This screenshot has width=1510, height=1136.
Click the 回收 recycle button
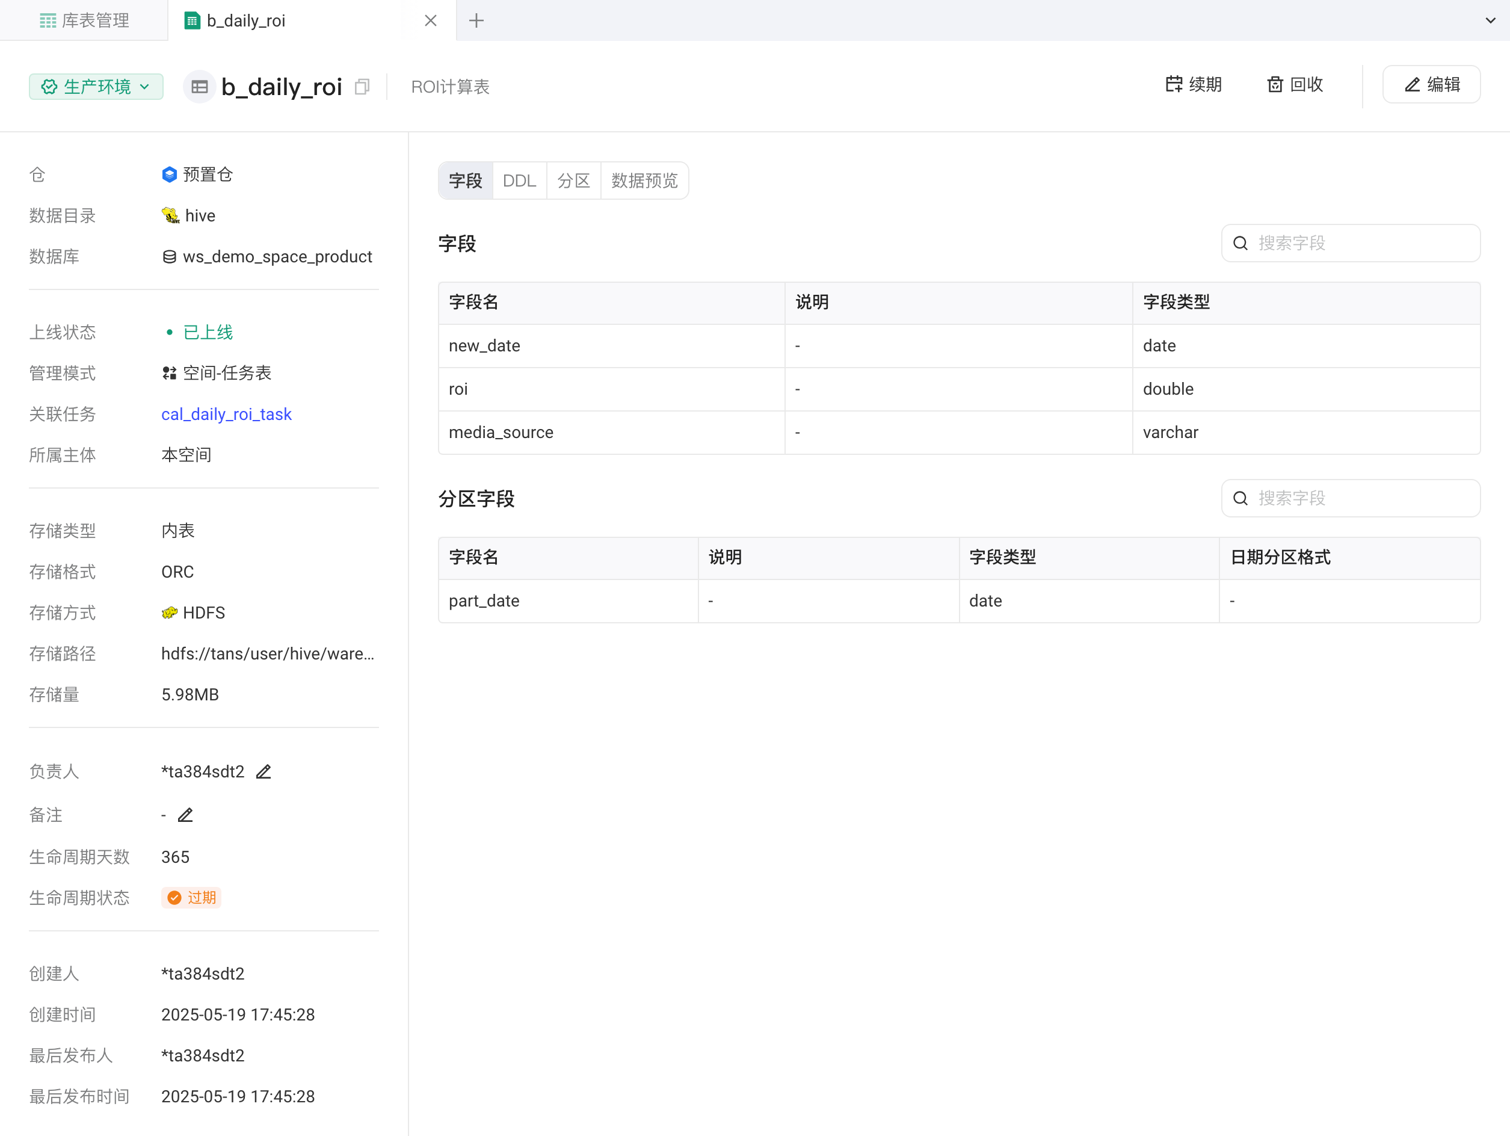click(1295, 84)
